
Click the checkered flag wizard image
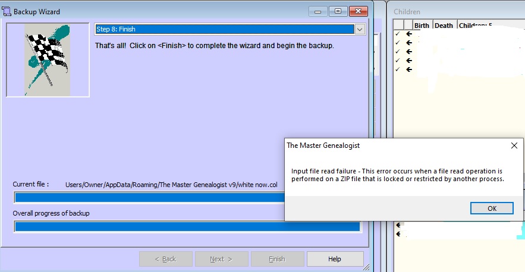48,60
